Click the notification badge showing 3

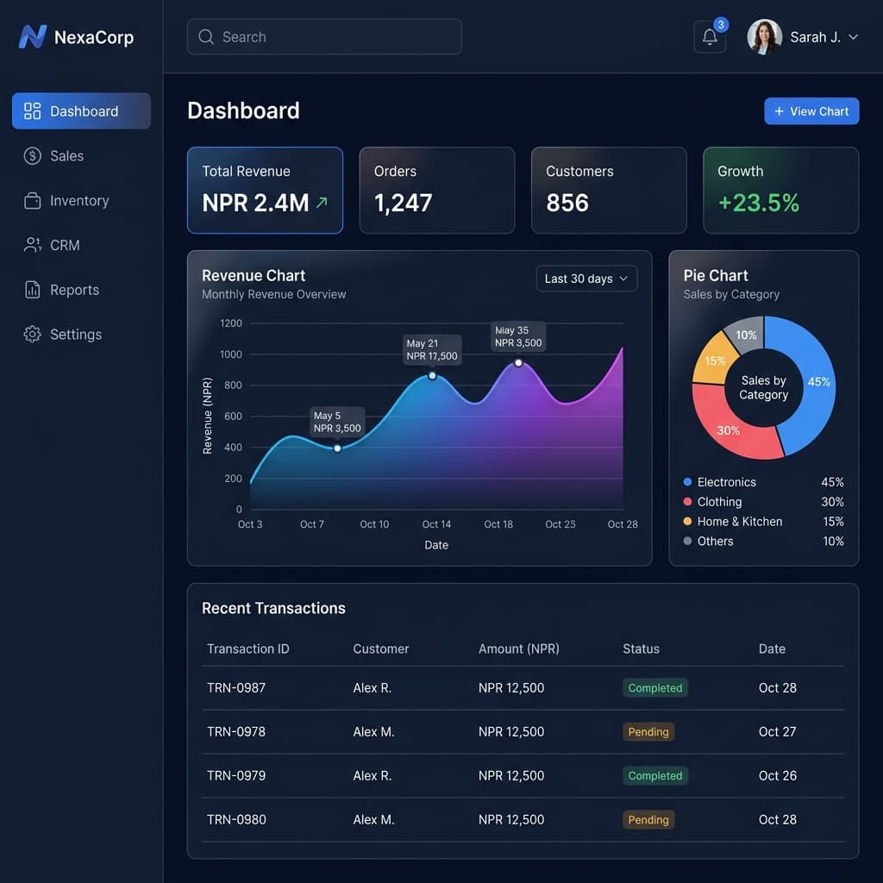point(721,25)
